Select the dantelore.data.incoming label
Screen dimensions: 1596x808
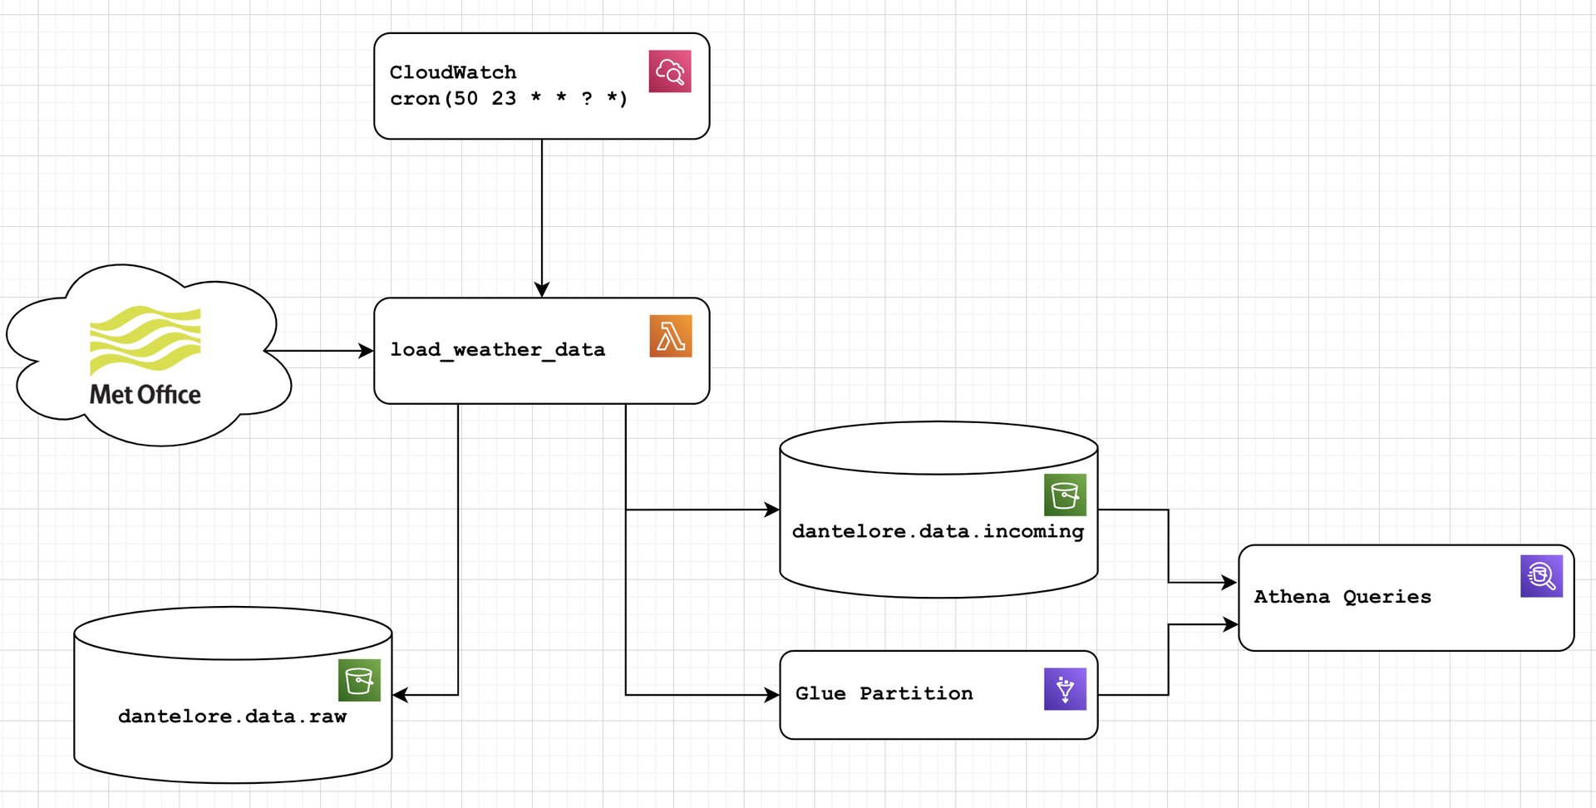pos(938,531)
